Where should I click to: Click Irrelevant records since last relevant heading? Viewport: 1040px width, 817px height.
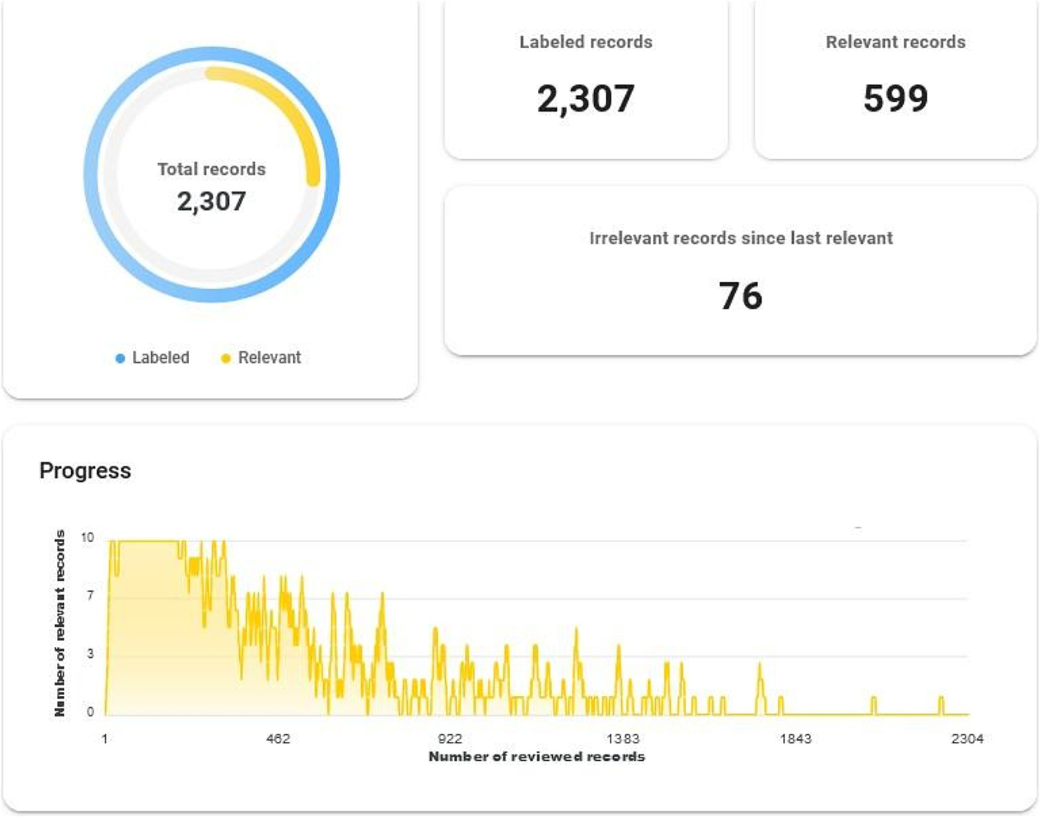(741, 238)
